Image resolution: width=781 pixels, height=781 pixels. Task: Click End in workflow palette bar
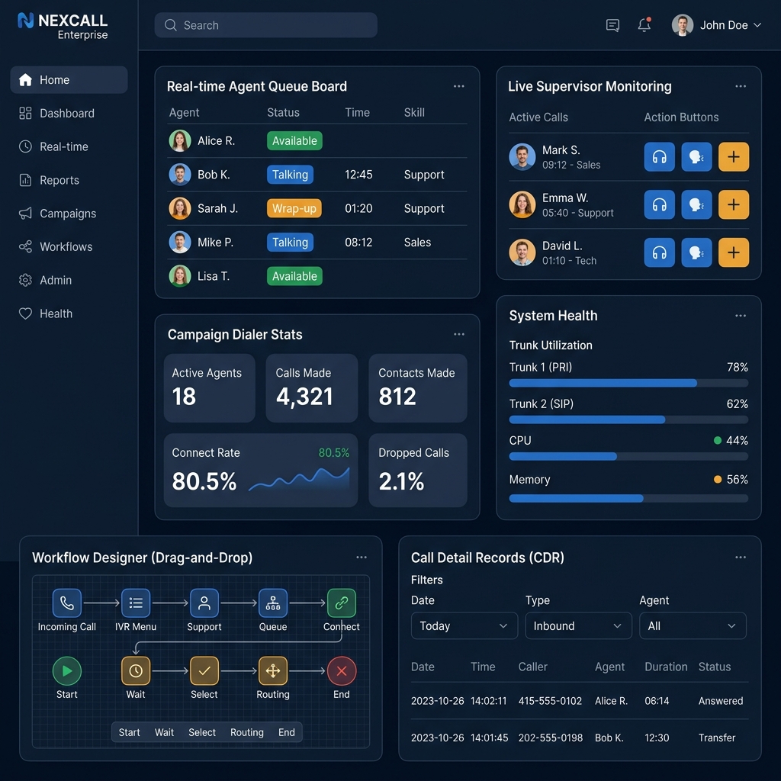click(287, 732)
